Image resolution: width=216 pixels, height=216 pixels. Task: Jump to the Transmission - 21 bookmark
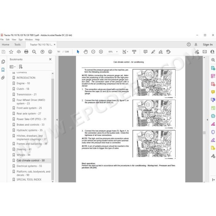[x=27, y=94]
